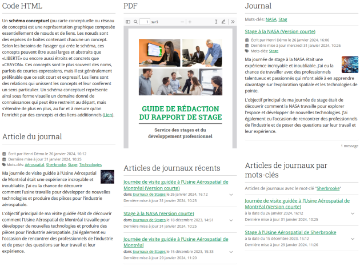
Task: Zoom out in the PDF viewer
Action: (182, 22)
